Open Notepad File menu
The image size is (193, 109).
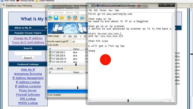pyautogui.click(x=90, y=10)
